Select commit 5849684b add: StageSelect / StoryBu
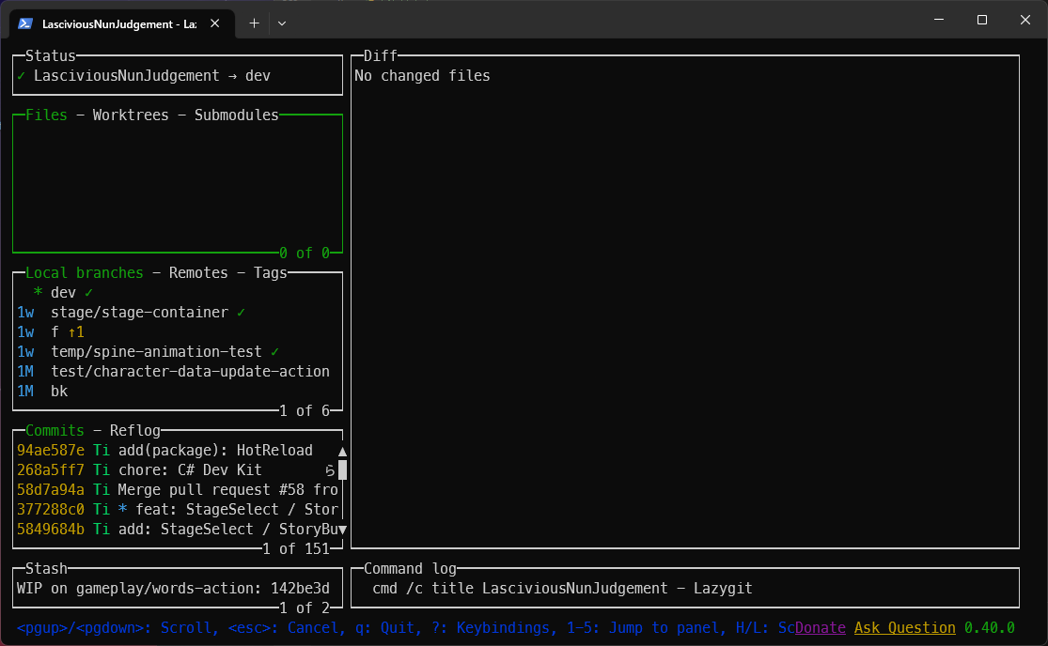 tap(177, 530)
